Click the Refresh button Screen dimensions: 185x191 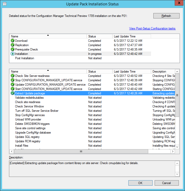[166, 16]
